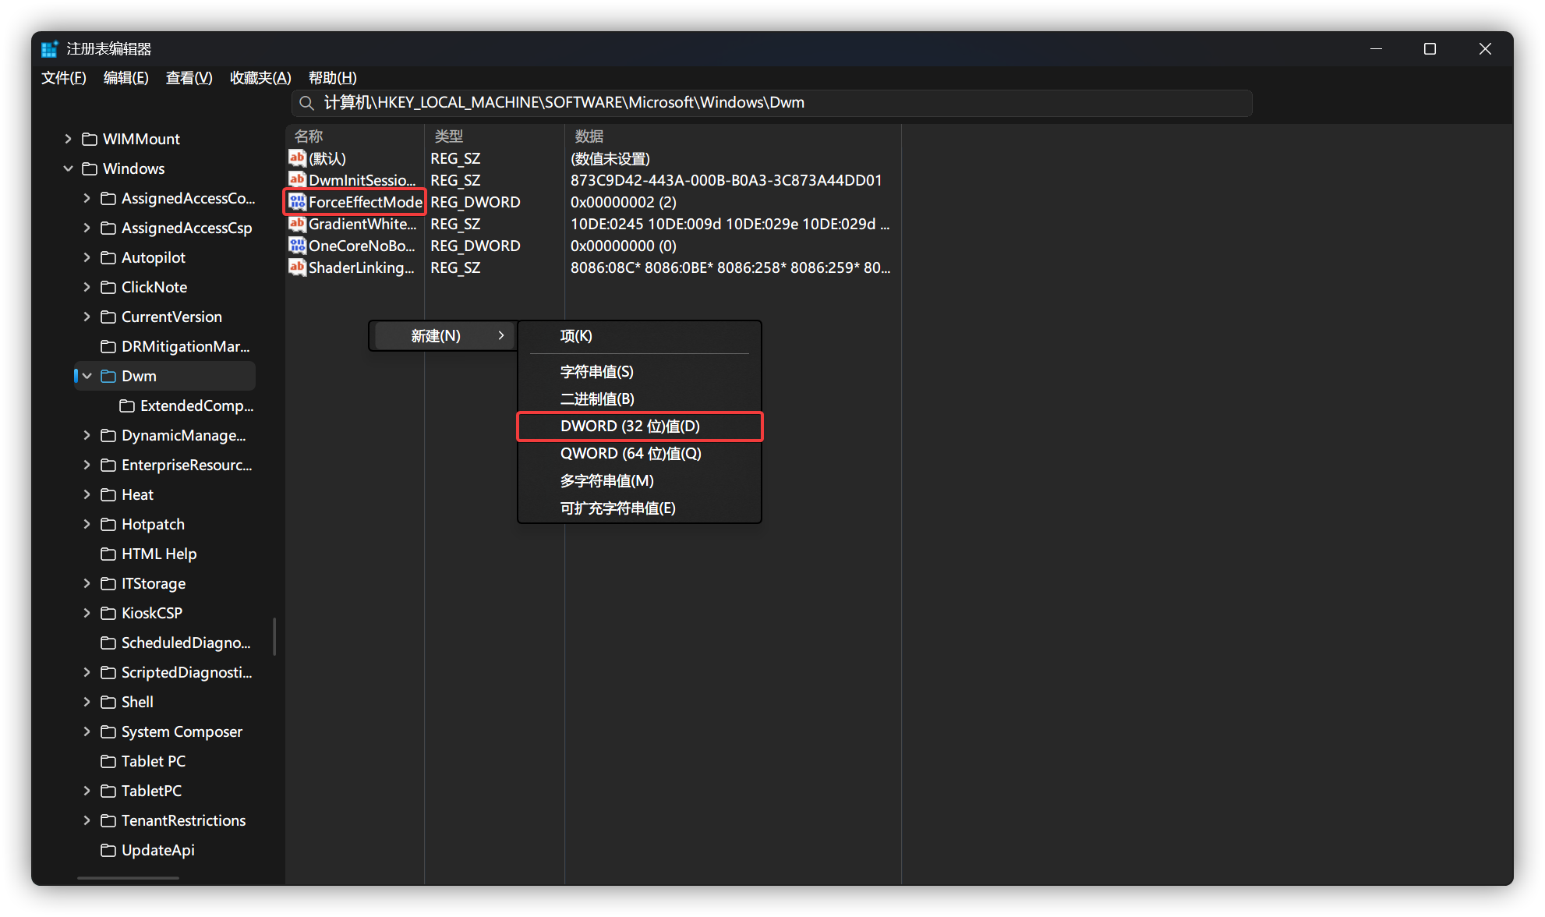This screenshot has width=1545, height=917.
Task: Click the 名称 column header
Action: [355, 136]
